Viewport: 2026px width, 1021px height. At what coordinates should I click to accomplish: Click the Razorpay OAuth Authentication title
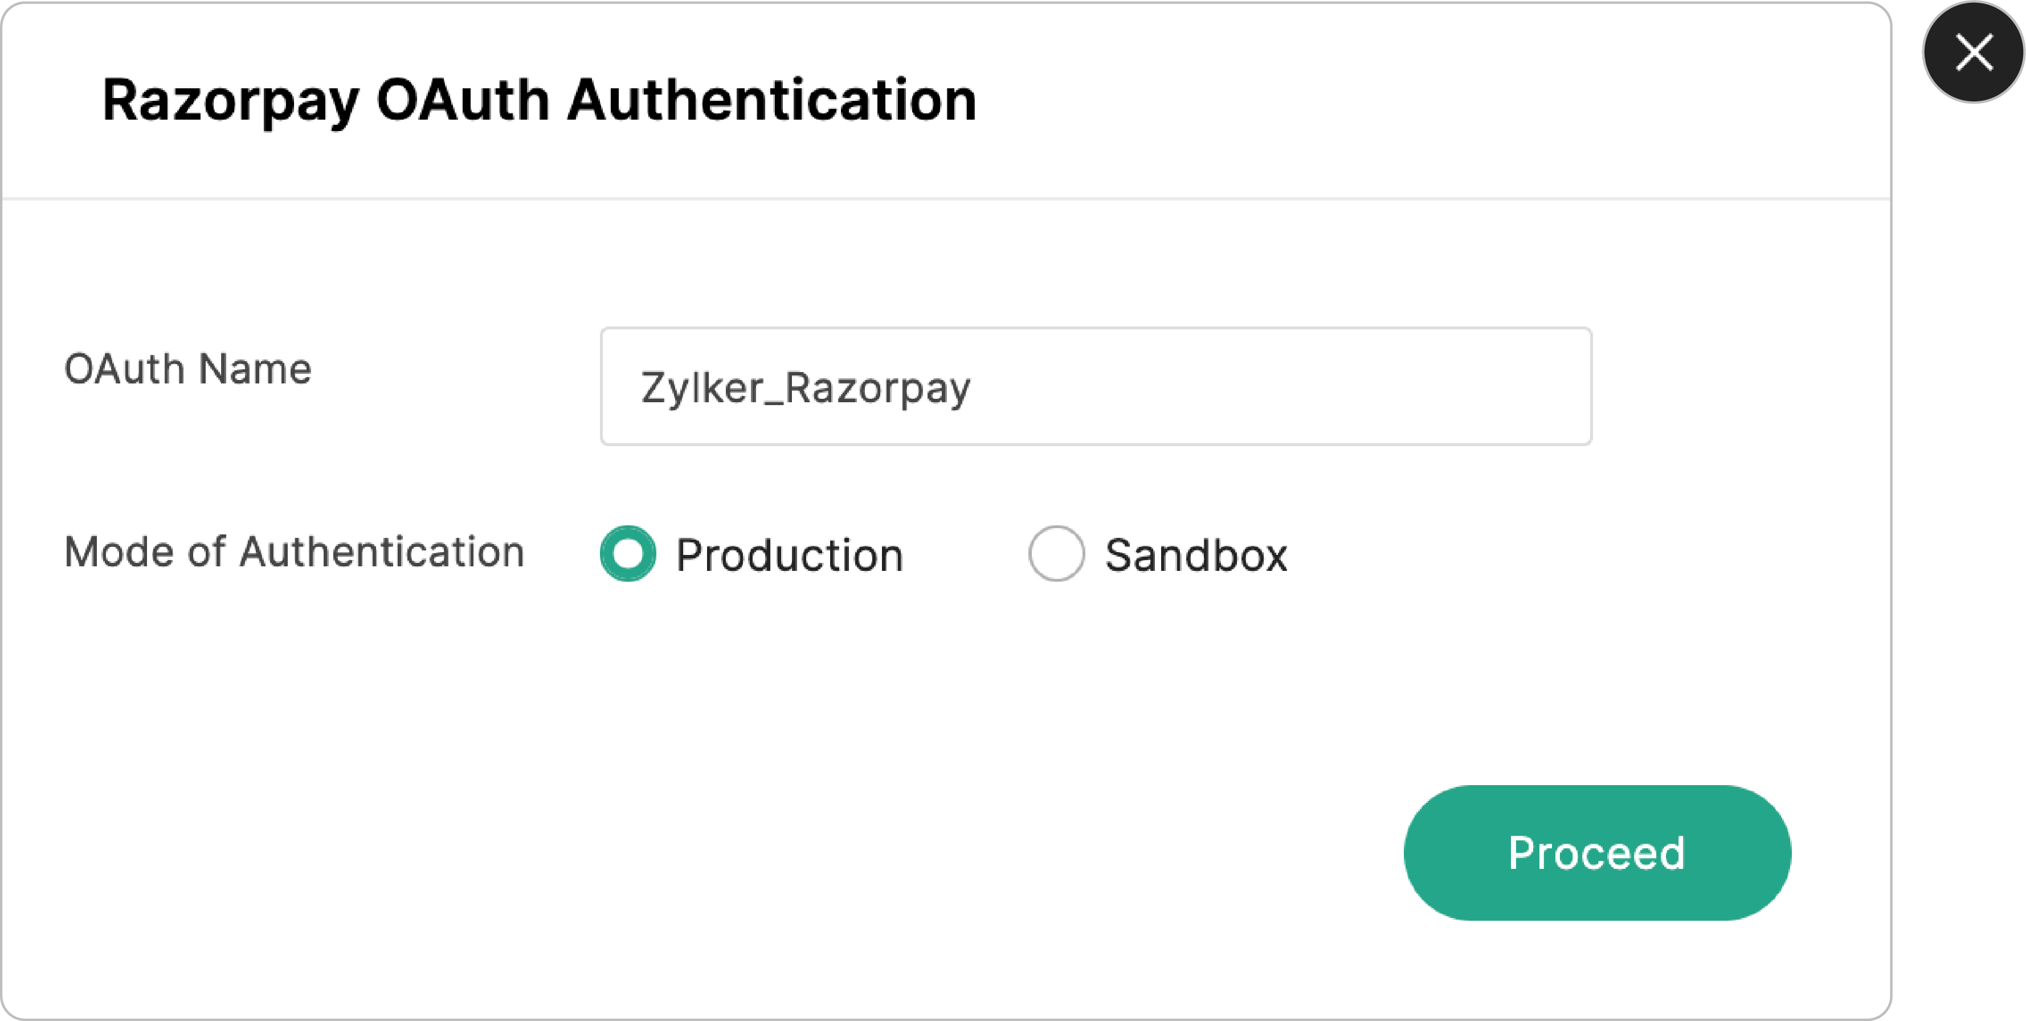(539, 99)
